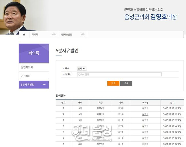The width and height of the screenshot is (186, 147).
Task: Expand the 5분자유발언 breadcrumb dropdown arrow
Action: pyautogui.click(x=83, y=34)
